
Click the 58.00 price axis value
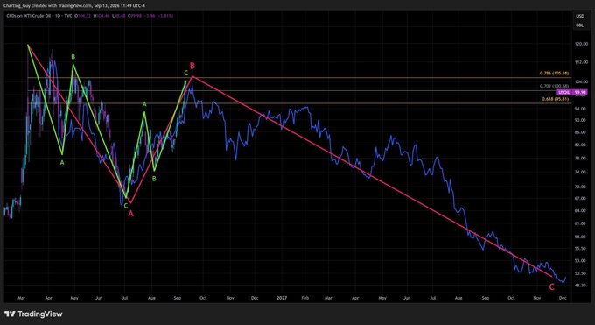(x=581, y=237)
